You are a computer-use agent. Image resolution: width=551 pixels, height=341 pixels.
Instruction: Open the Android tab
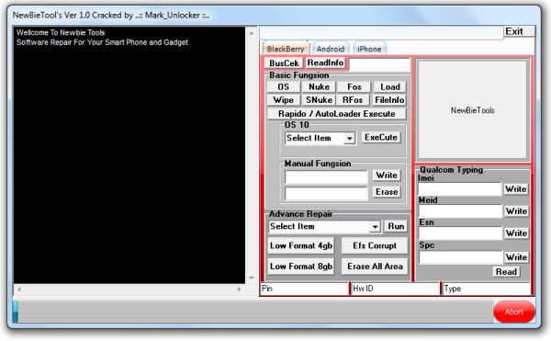pos(331,49)
